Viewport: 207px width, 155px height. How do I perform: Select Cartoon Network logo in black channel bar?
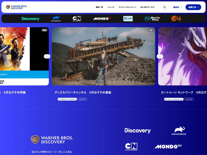[77, 19]
